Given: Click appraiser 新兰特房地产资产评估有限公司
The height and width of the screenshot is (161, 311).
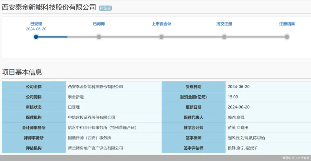Looking at the screenshot, I should click(x=95, y=148).
